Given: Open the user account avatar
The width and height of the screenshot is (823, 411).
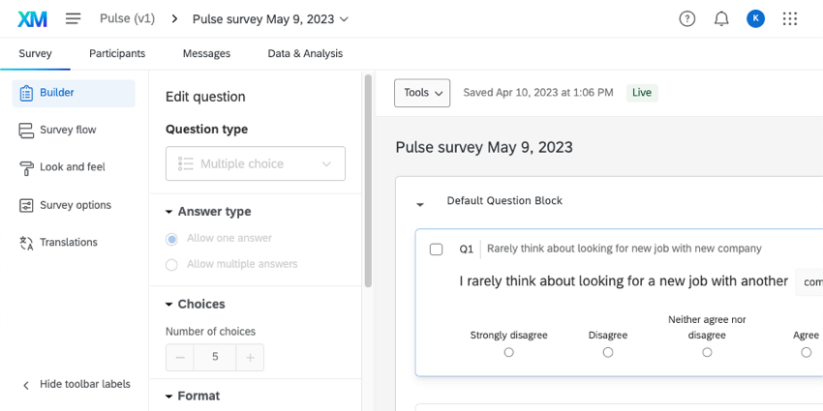Looking at the screenshot, I should point(755,18).
